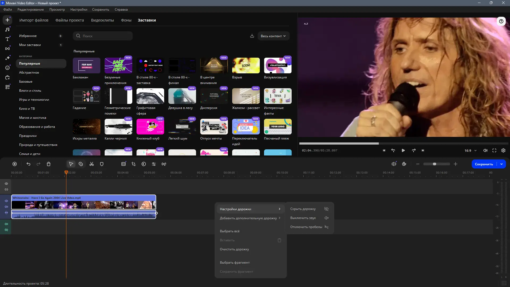
Task: Click the Stickers smiley icon in sidebar
Action: point(7,68)
